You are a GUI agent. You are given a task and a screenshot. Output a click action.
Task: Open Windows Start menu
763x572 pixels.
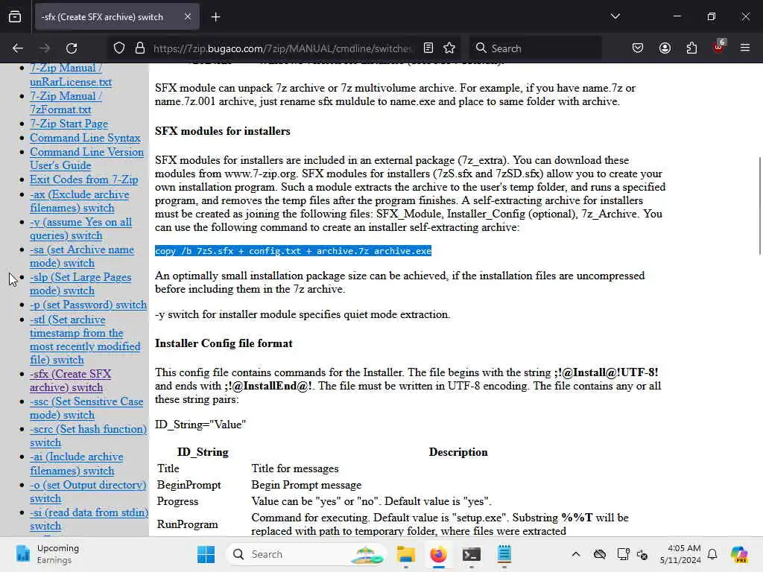click(x=206, y=554)
